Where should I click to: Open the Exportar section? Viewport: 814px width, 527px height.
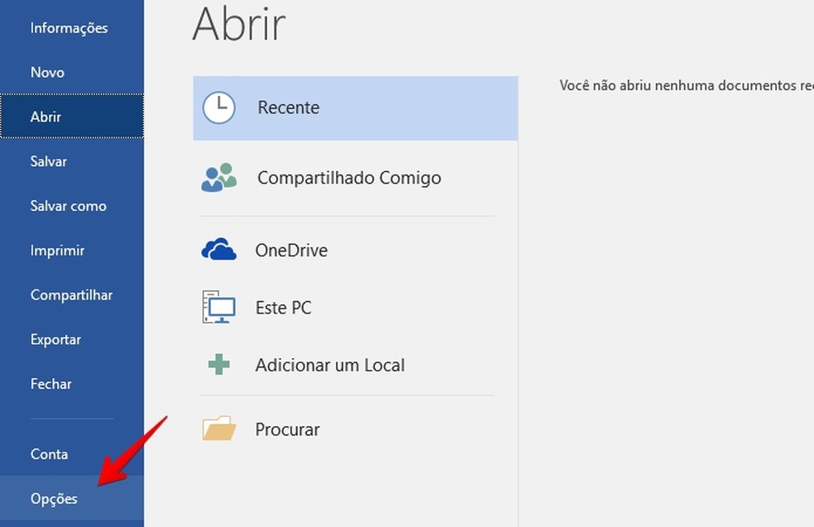click(x=55, y=339)
